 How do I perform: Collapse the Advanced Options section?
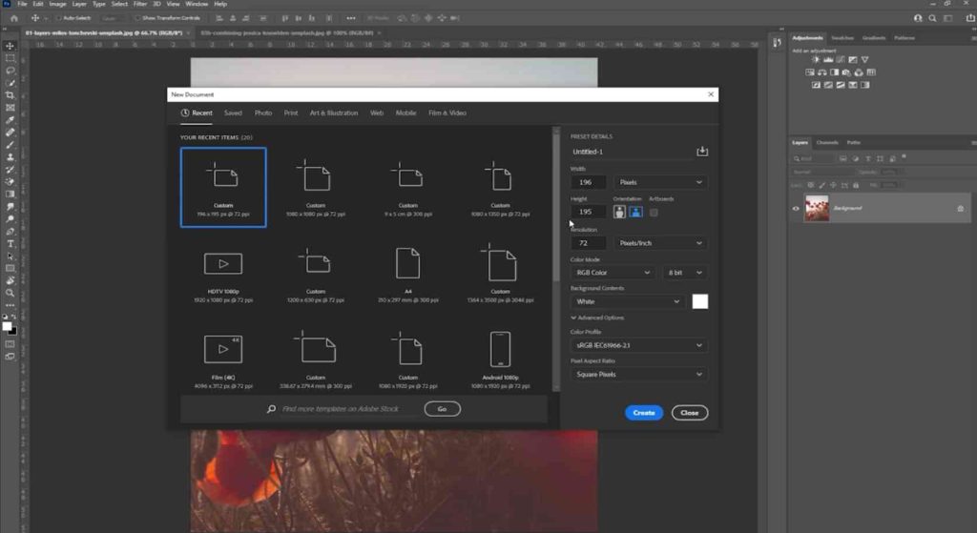click(597, 318)
